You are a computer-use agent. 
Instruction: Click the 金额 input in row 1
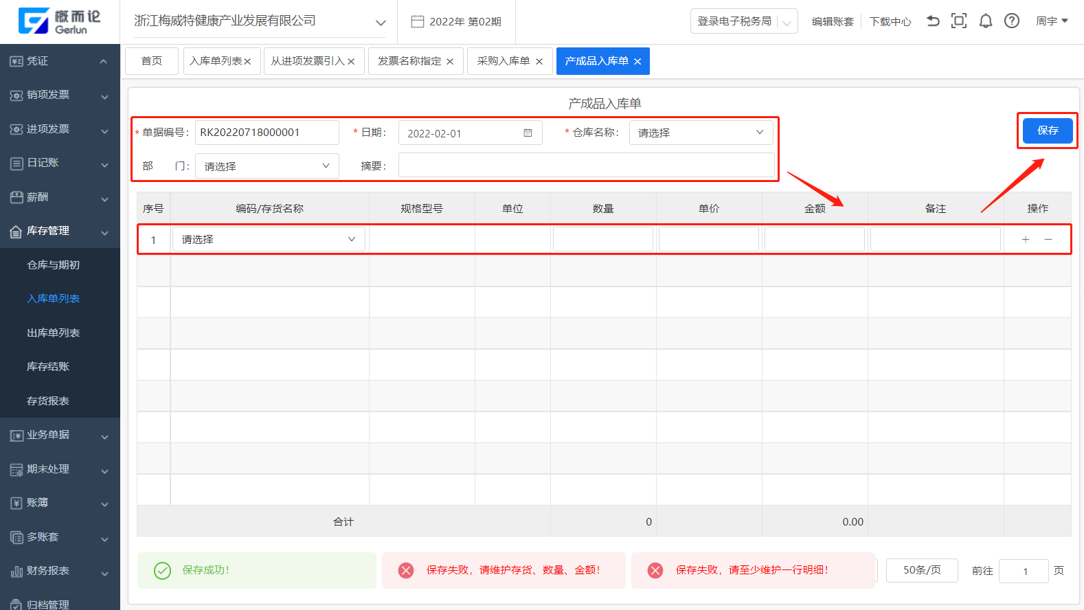pos(815,239)
